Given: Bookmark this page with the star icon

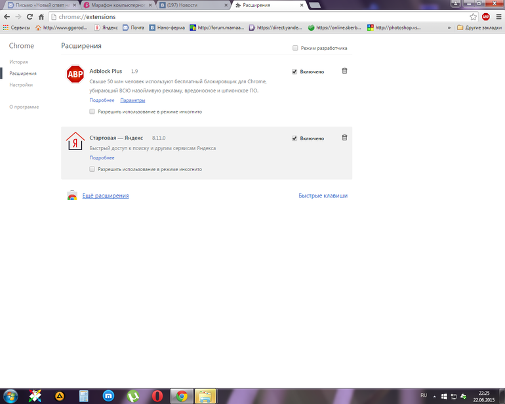Looking at the screenshot, I should [473, 17].
